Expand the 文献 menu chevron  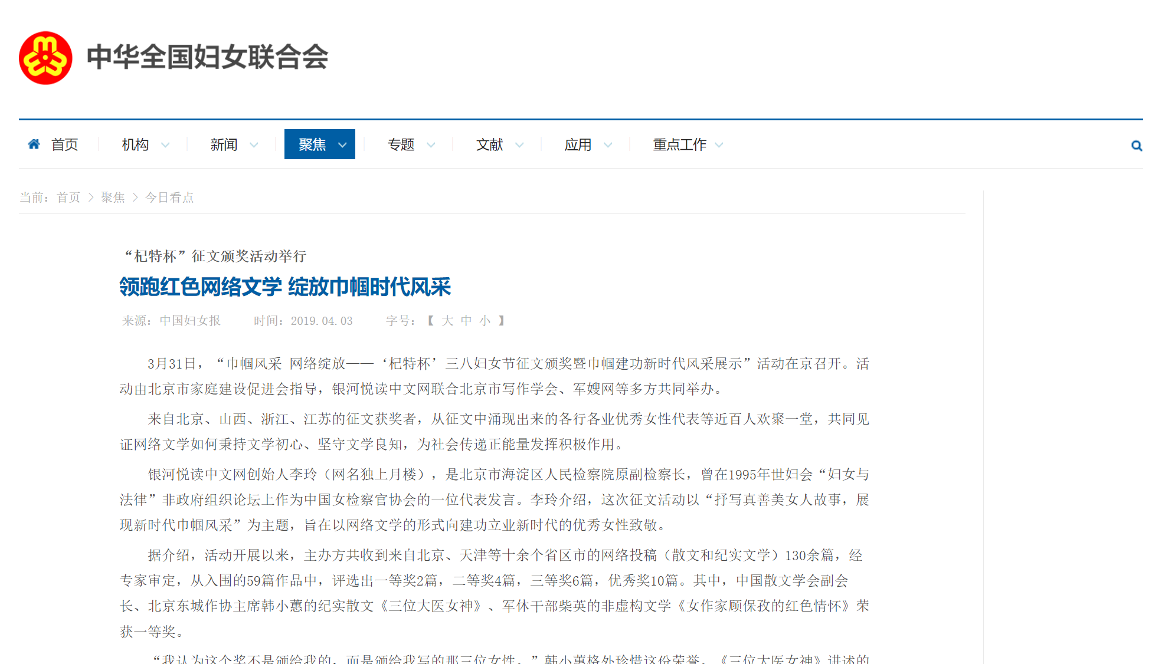click(520, 145)
